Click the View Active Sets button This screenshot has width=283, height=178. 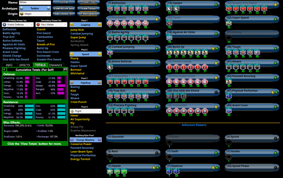point(64,8)
